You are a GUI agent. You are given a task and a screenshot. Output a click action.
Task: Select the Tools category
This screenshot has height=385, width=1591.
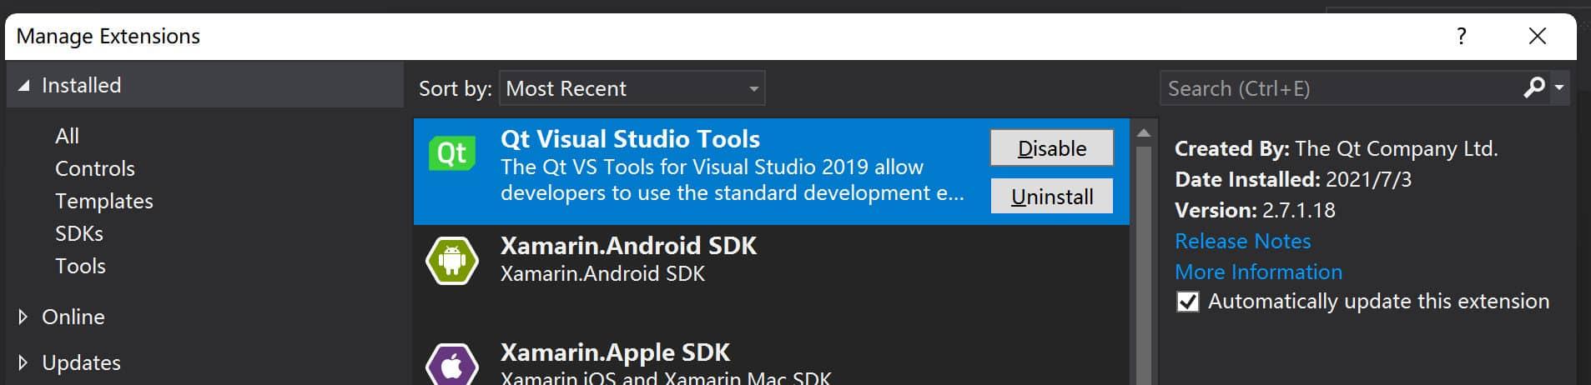(80, 266)
